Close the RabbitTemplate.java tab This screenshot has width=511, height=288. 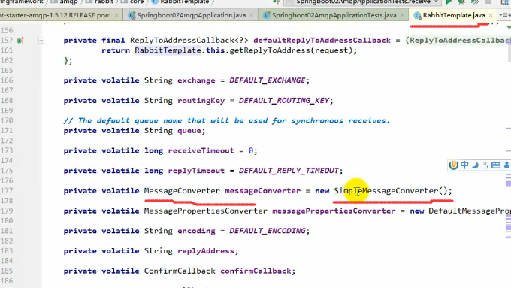(491, 15)
